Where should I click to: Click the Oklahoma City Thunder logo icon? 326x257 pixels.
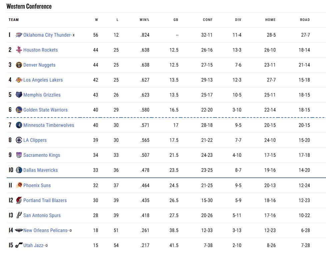(19, 35)
